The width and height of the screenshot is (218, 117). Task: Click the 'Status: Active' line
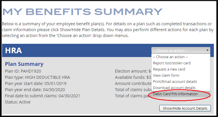coord(18,102)
